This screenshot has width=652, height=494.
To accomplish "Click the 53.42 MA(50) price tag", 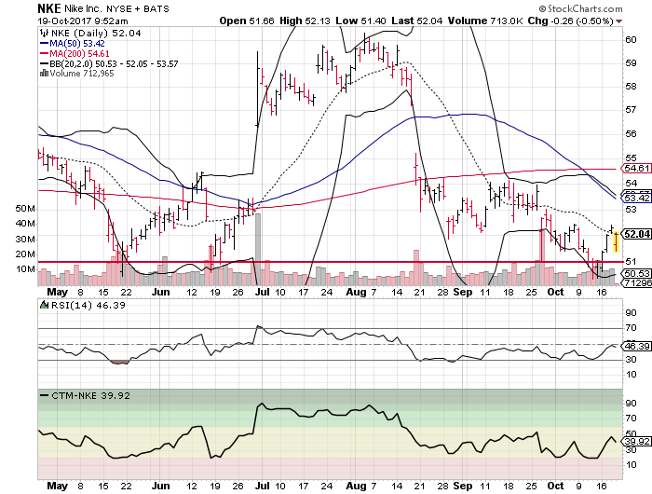I will [x=636, y=198].
